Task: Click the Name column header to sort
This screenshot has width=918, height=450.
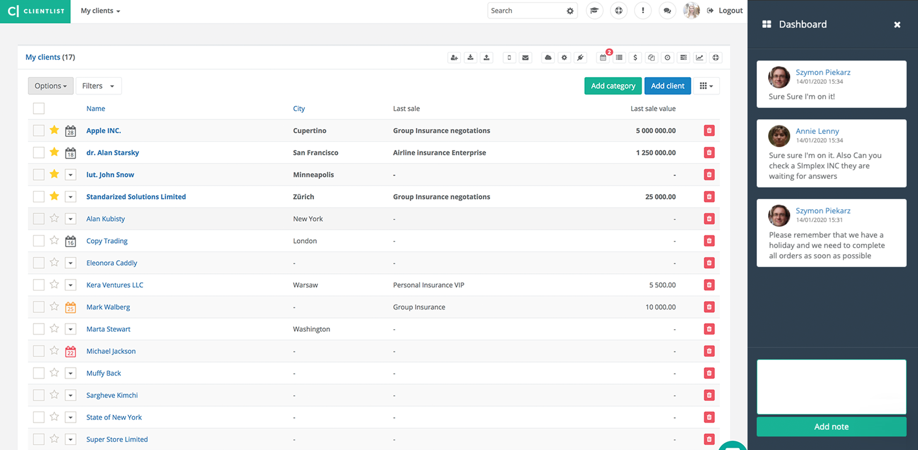Action: coord(95,108)
